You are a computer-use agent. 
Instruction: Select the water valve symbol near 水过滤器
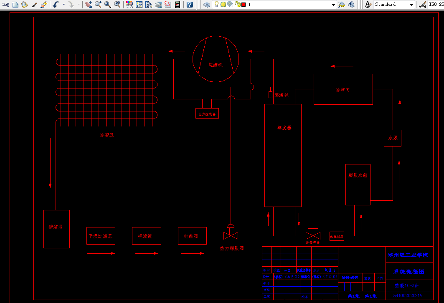tap(313, 234)
